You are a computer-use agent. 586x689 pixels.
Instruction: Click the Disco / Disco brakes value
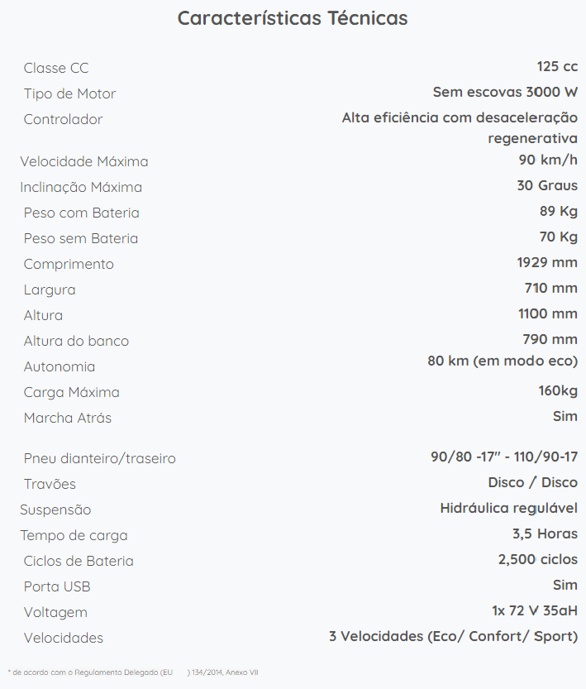(533, 482)
